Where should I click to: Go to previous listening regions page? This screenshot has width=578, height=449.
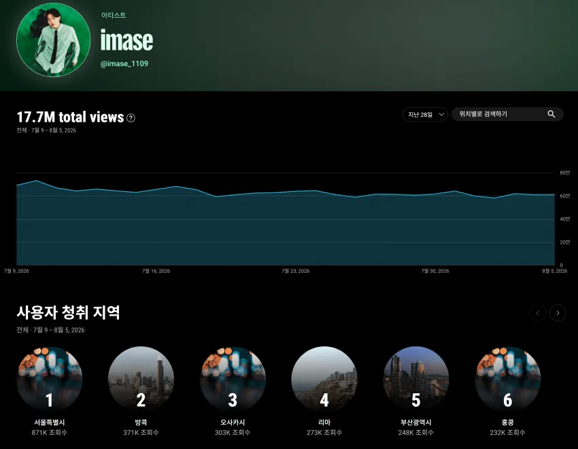(538, 313)
